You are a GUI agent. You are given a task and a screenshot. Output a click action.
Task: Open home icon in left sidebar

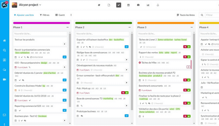[4, 41]
